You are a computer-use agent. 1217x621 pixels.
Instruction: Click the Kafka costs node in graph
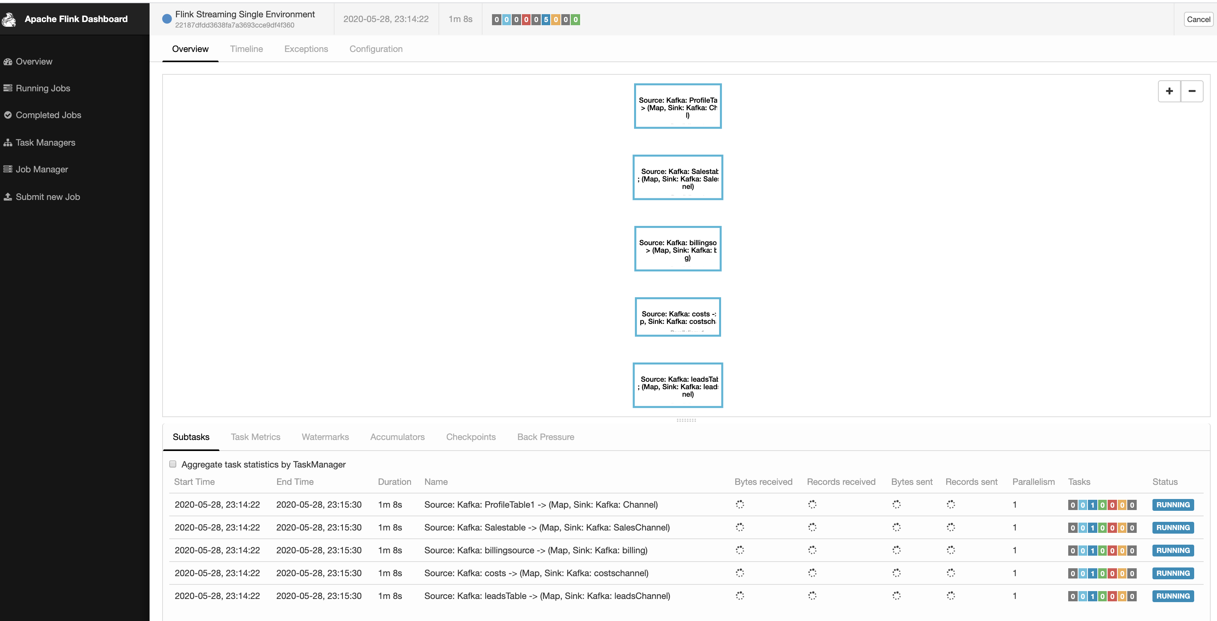point(677,317)
